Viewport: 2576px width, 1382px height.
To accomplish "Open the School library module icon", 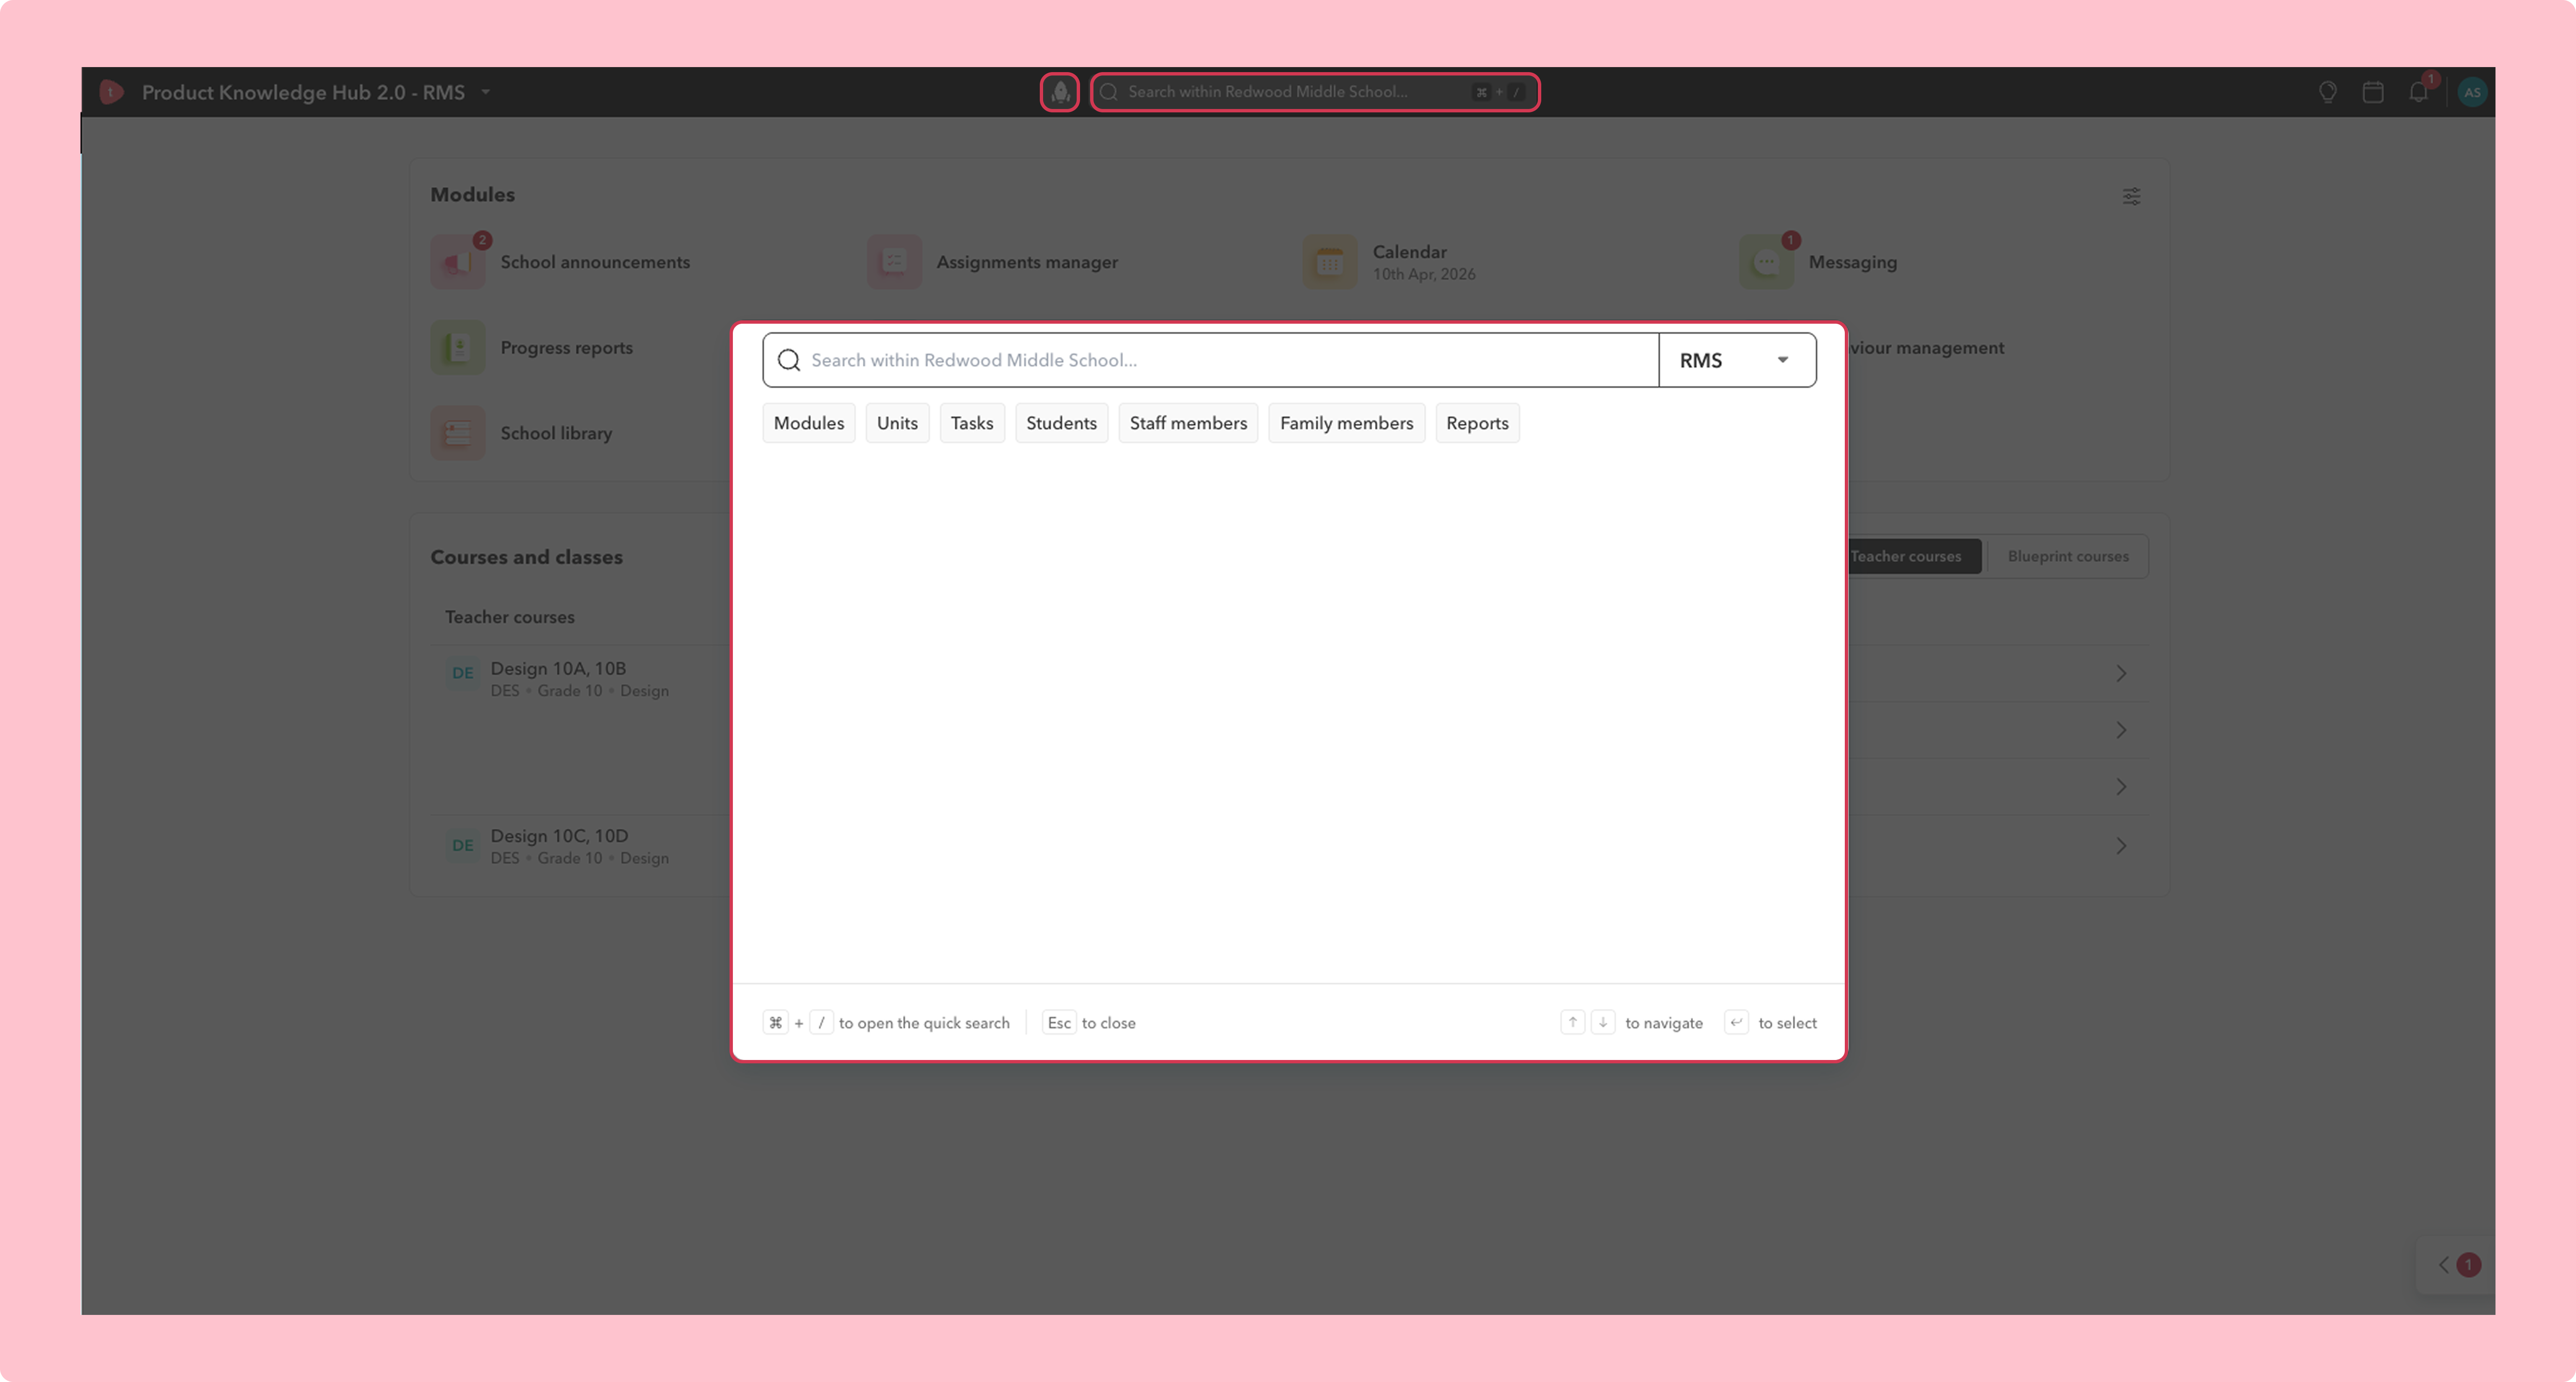I will pos(458,433).
